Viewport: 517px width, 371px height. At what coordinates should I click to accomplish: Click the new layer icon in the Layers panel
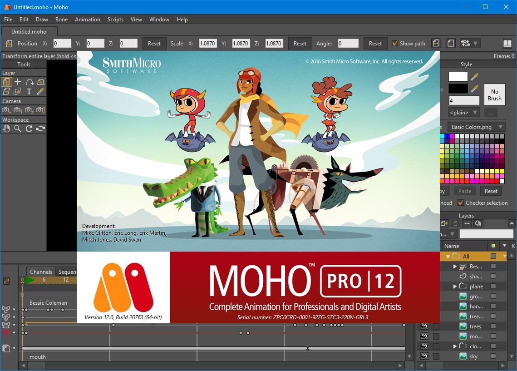[x=444, y=223]
